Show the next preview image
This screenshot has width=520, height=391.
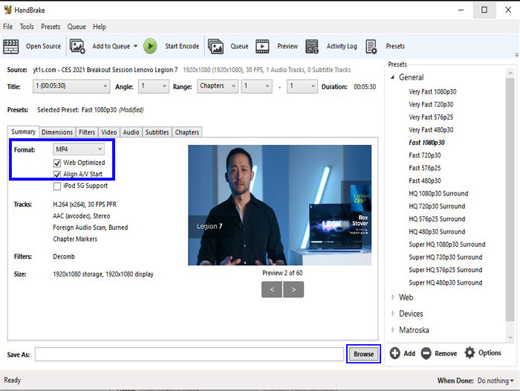293,289
